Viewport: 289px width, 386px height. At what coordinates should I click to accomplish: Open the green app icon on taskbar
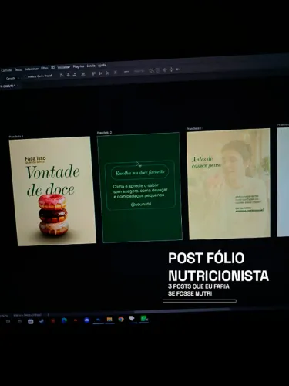144,319
